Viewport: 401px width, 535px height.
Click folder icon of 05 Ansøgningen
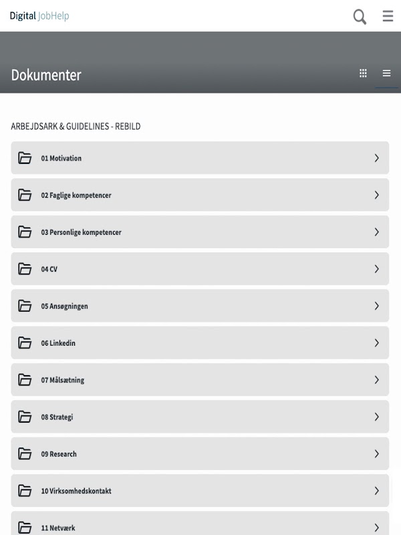[x=25, y=306]
